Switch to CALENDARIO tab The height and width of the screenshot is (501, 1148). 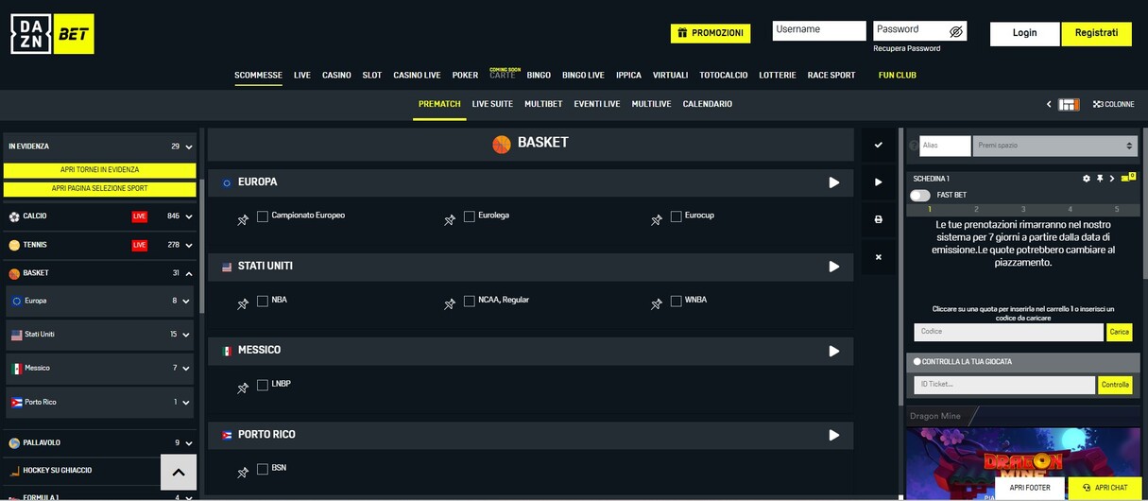pyautogui.click(x=708, y=104)
